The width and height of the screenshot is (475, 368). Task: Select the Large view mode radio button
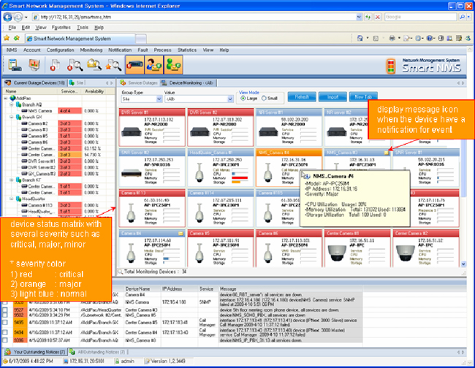click(x=242, y=97)
